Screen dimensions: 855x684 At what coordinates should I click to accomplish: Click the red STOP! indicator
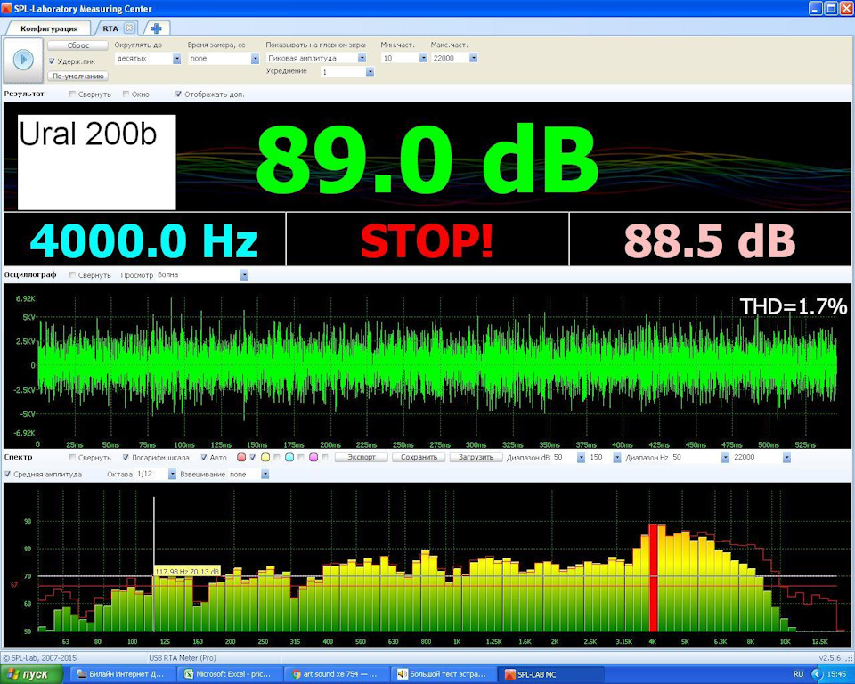pos(427,240)
